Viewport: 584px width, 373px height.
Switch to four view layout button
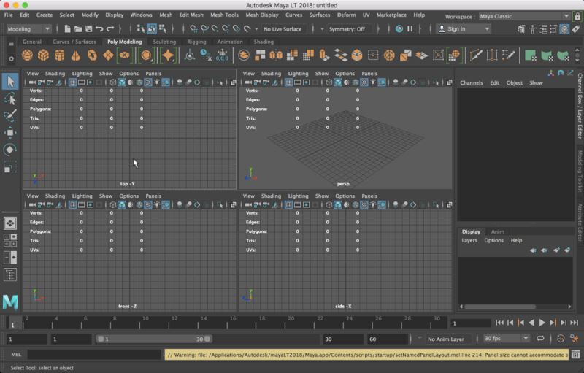[x=10, y=240]
